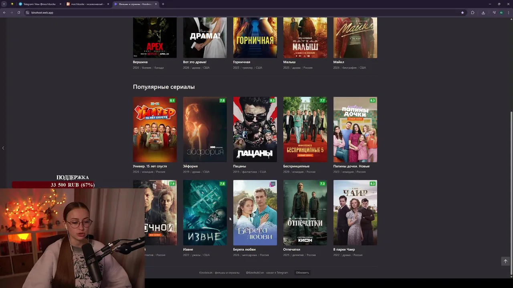Open the Майкл movie poster
Image resolution: width=513 pixels, height=288 pixels.
point(355,38)
